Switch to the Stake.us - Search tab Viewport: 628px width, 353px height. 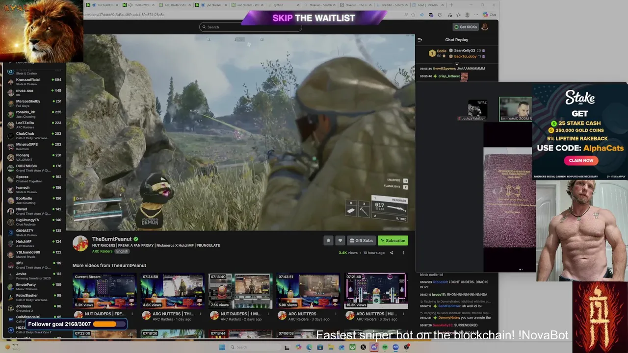pos(320,5)
